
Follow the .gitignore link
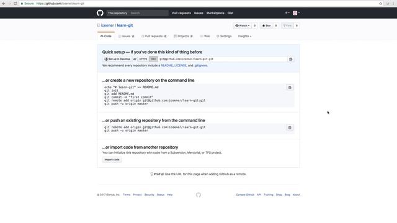(201, 66)
